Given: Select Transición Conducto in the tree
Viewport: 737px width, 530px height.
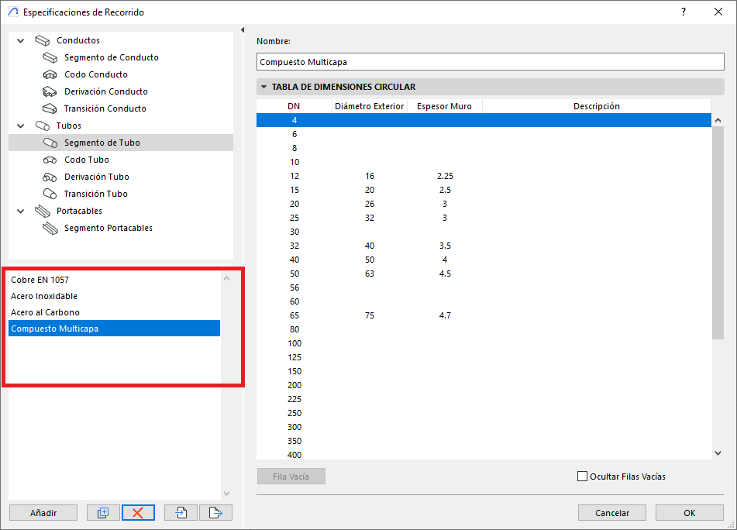Looking at the screenshot, I should point(105,108).
